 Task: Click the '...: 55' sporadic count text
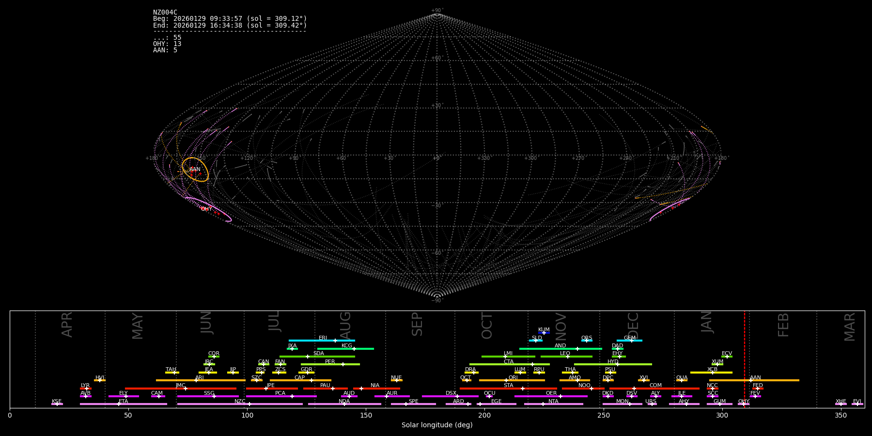(167, 38)
